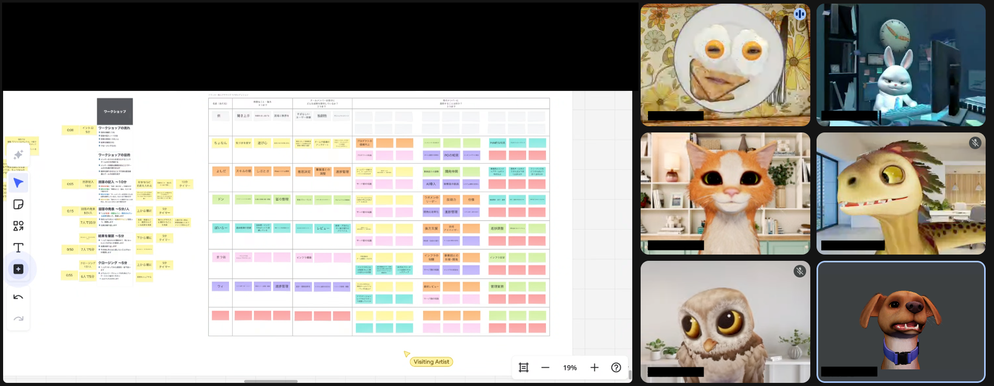The width and height of the screenshot is (994, 386).
Task: Open the 19% zoom level menu
Action: [570, 367]
